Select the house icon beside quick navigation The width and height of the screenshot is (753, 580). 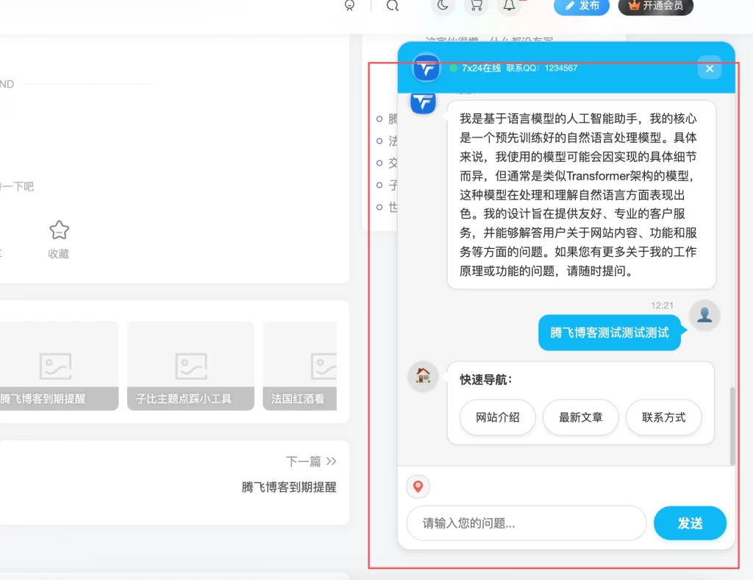click(423, 376)
